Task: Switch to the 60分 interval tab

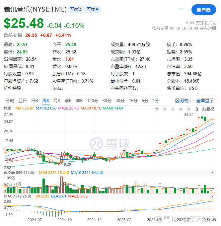Action: [x=107, y=101]
